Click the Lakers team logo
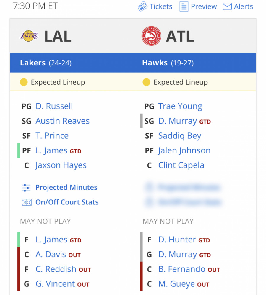Image resolution: width=266 pixels, height=295 pixels. tap(29, 36)
